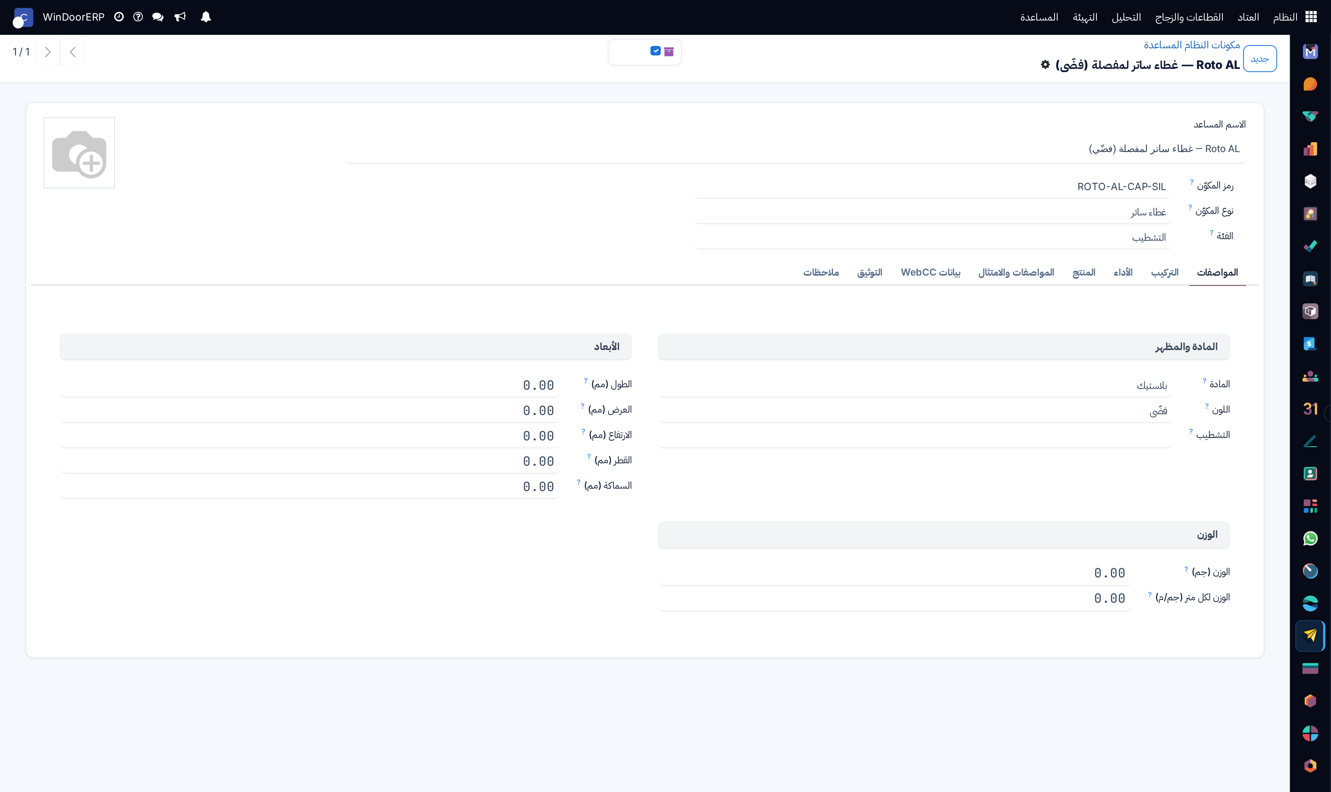The width and height of the screenshot is (1331, 792).
Task: Open the النظام top menu
Action: [x=1285, y=17]
